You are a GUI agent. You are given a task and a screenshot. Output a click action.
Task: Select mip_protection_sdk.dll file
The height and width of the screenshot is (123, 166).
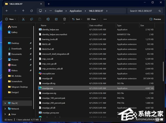pos(96,69)
